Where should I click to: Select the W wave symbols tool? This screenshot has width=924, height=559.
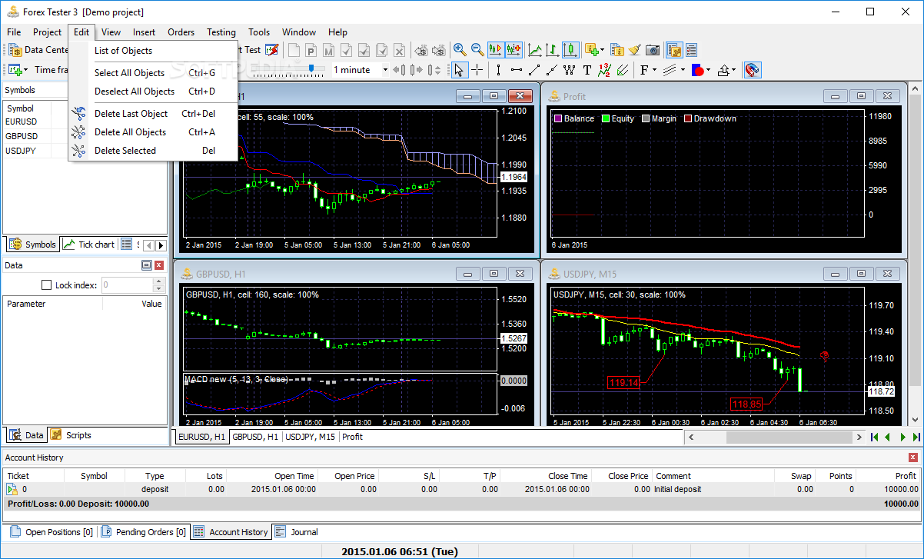tap(569, 70)
